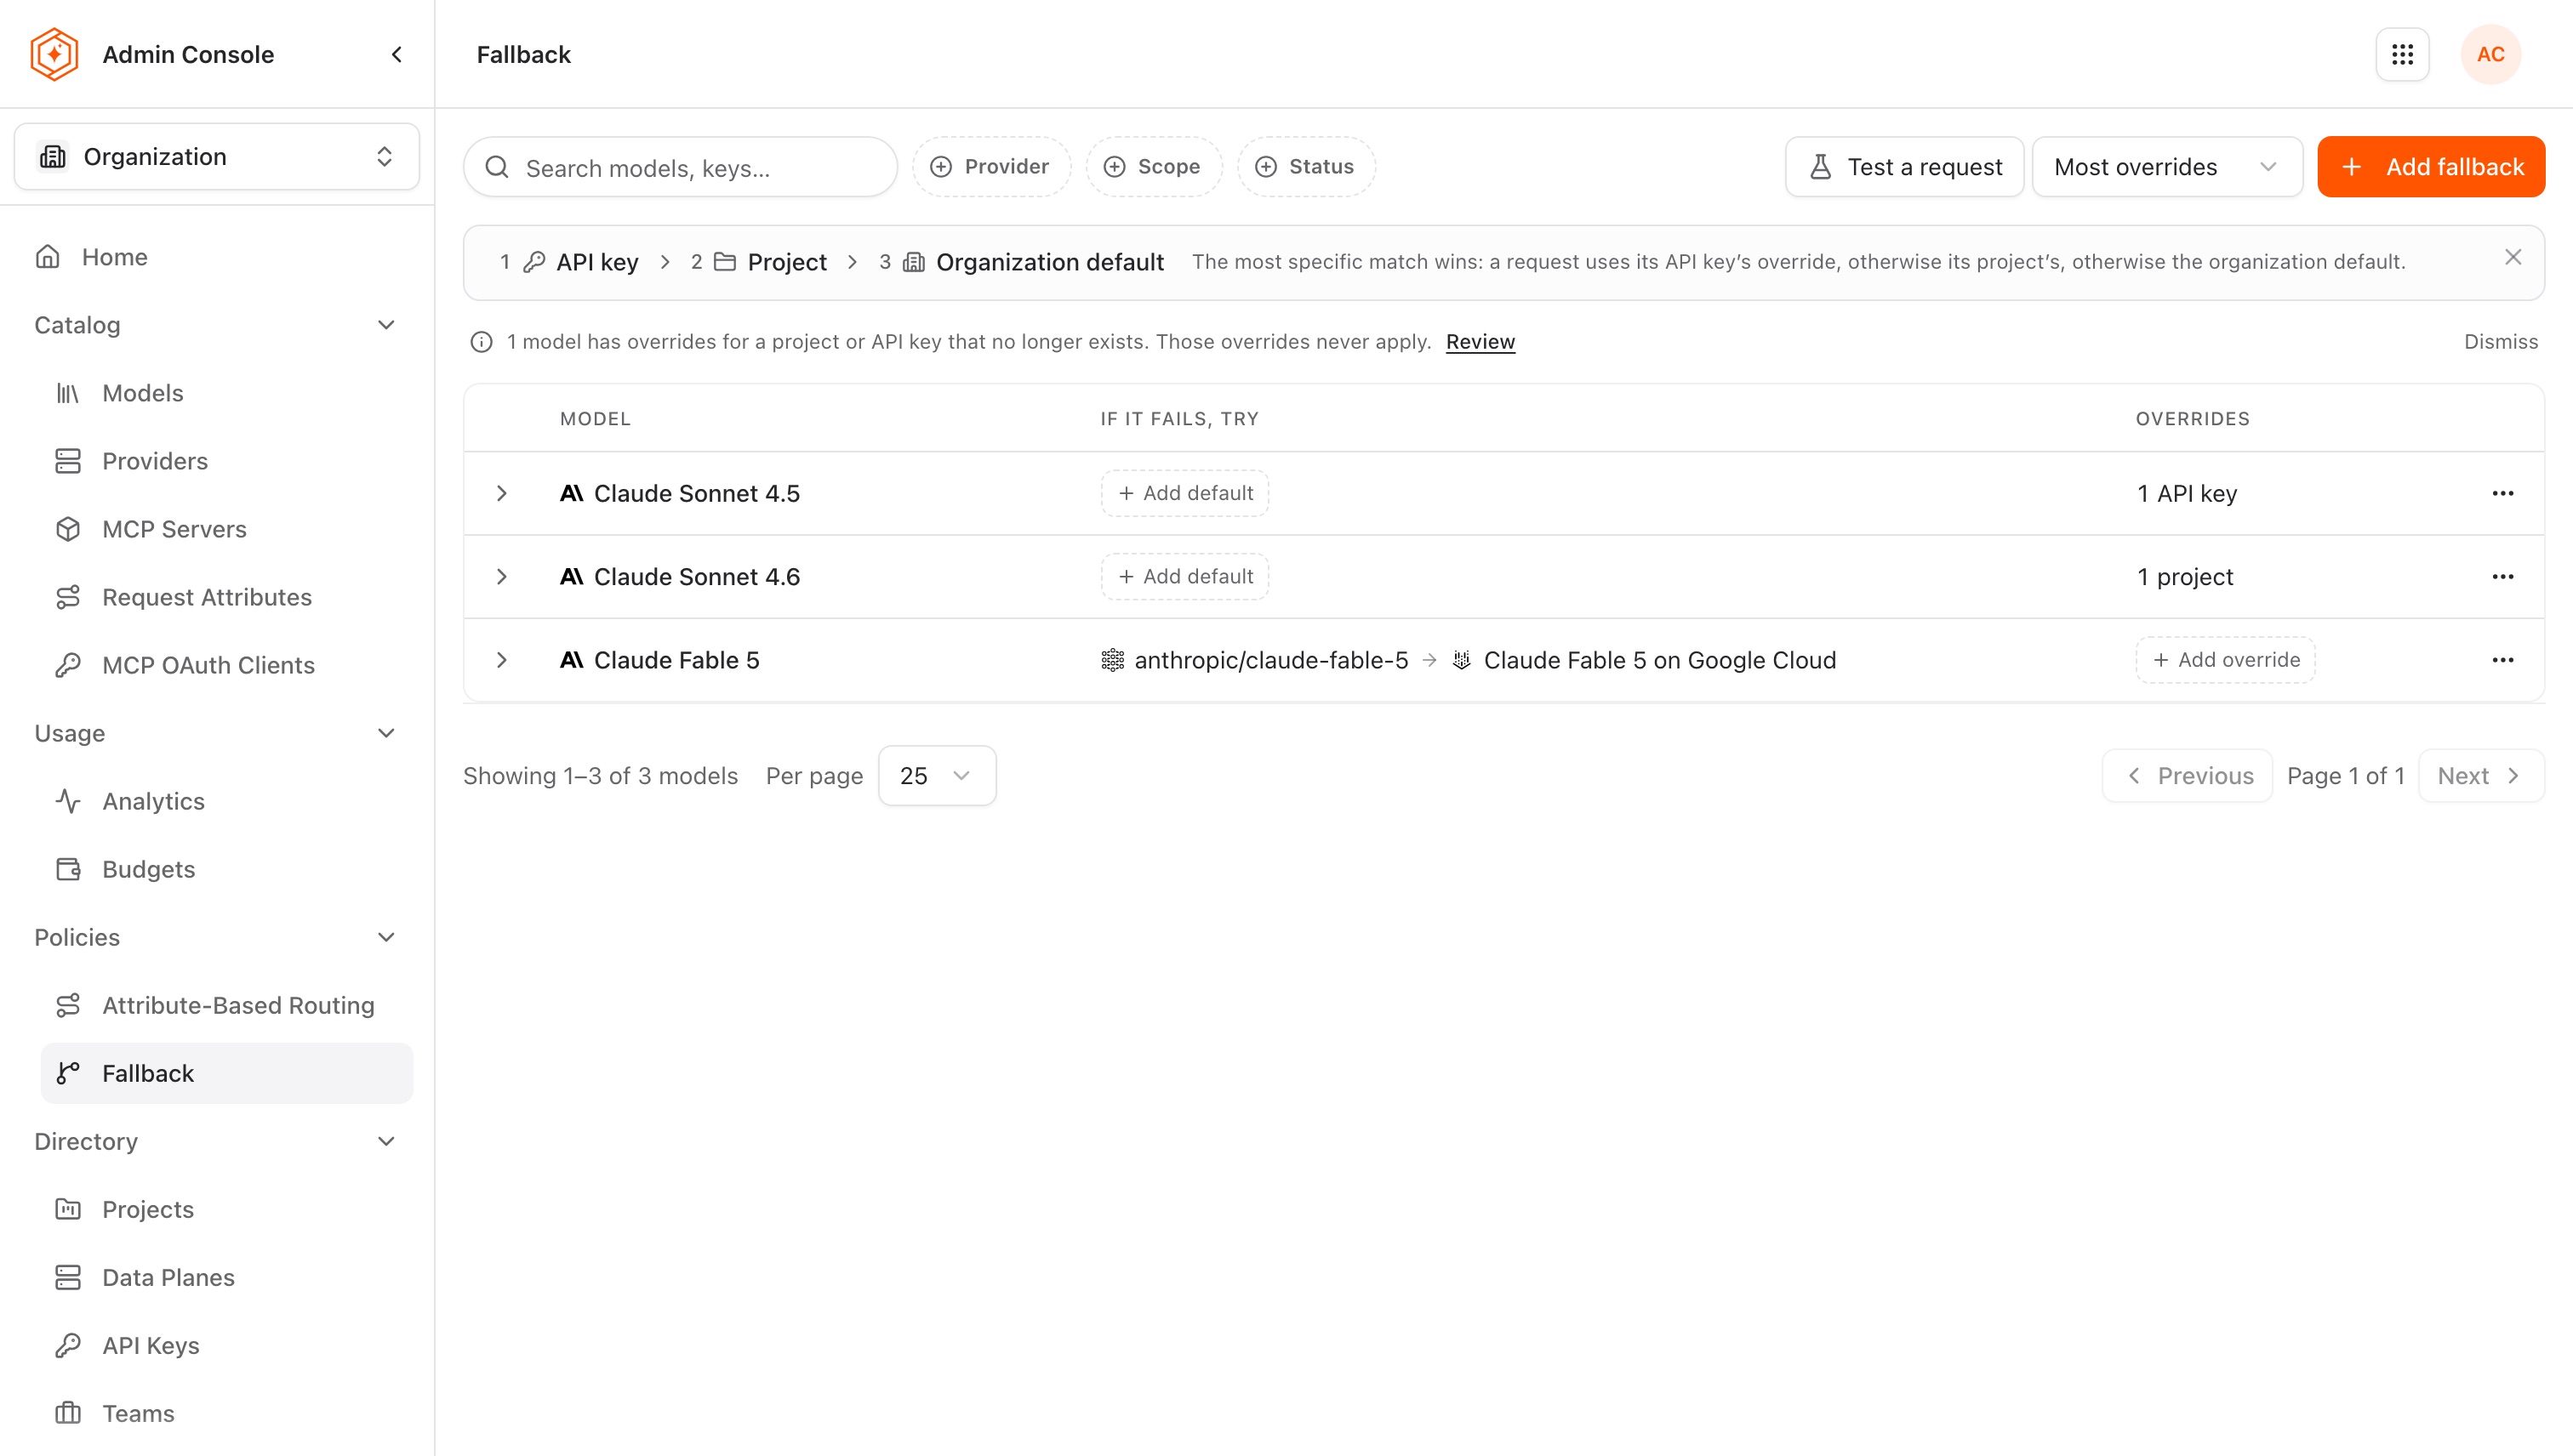Click the AC user avatar
The image size is (2573, 1456).
tap(2490, 54)
